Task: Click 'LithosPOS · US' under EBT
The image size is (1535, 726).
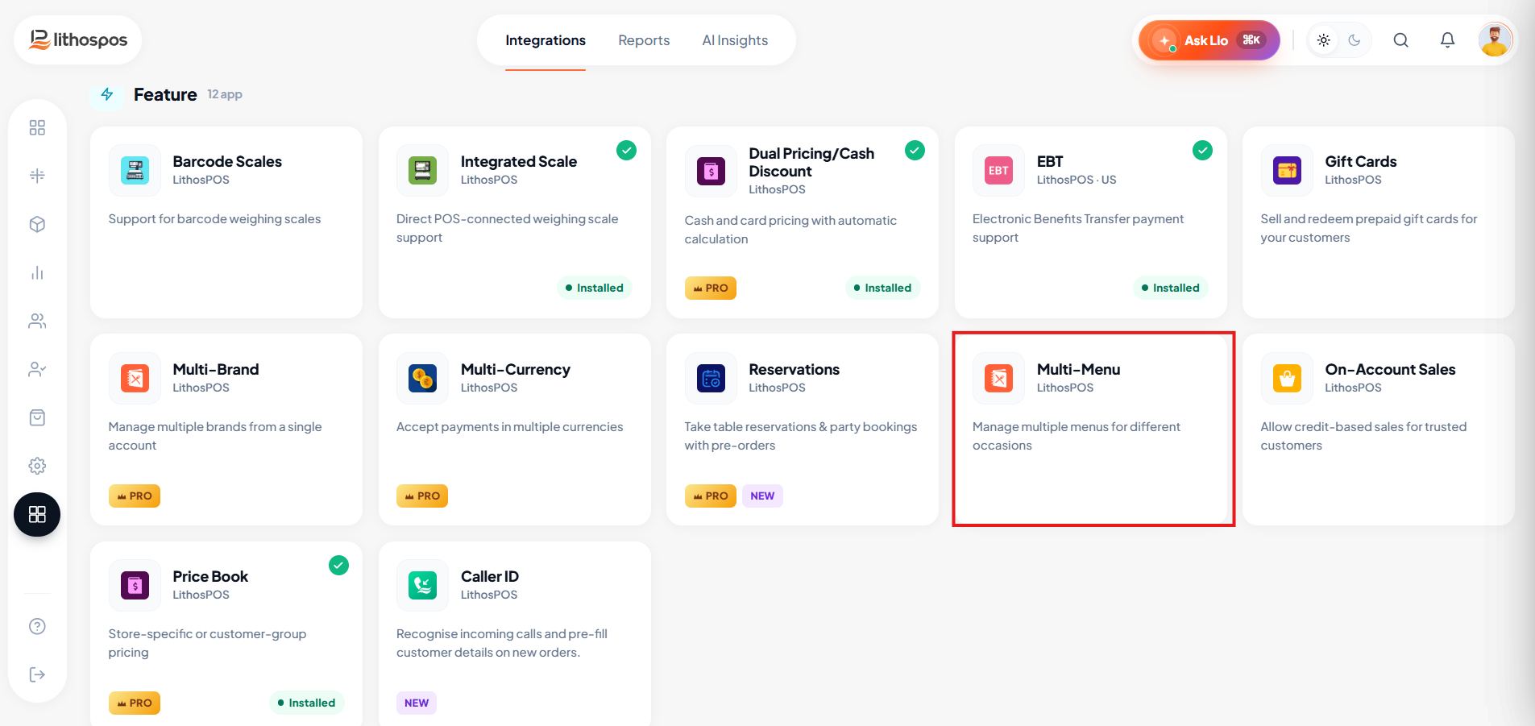Action: (x=1077, y=180)
